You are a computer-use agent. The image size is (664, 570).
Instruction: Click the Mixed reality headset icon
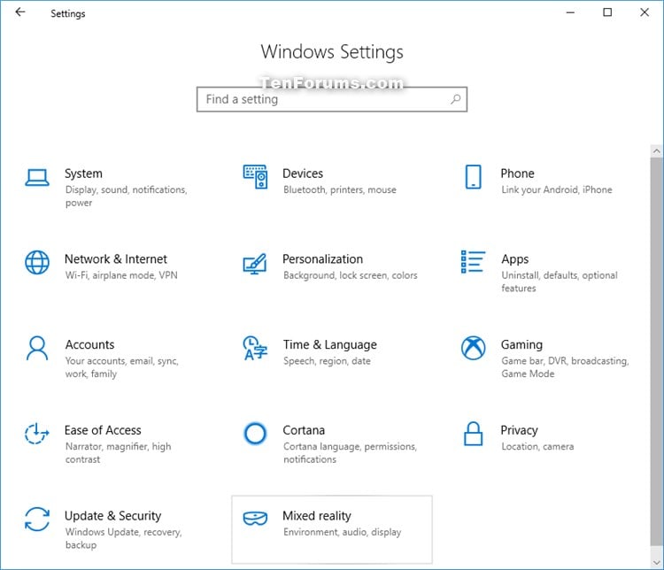point(255,519)
